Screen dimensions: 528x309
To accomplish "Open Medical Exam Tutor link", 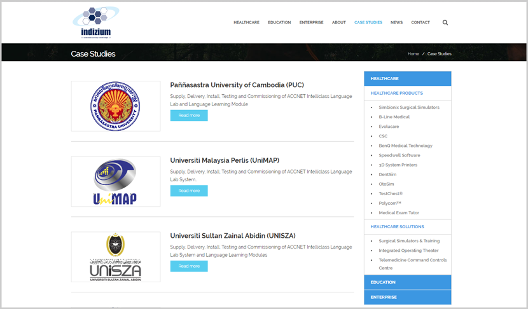I will pos(399,213).
